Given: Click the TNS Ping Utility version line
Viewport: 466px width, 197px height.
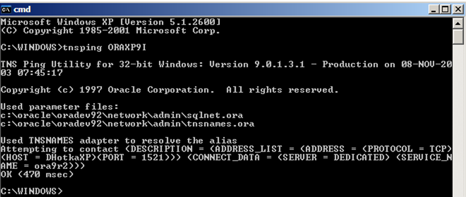Looking at the screenshot, I should [x=226, y=69].
